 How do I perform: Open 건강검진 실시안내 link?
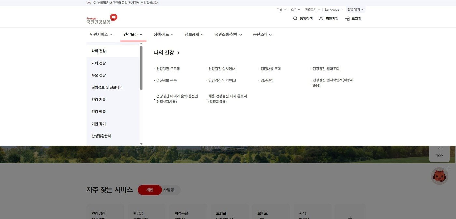pos(222,69)
